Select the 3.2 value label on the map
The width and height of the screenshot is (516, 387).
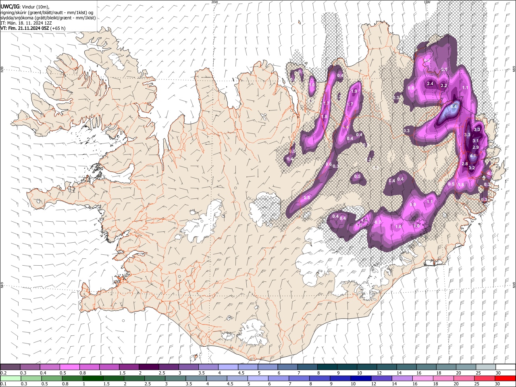point(472,168)
